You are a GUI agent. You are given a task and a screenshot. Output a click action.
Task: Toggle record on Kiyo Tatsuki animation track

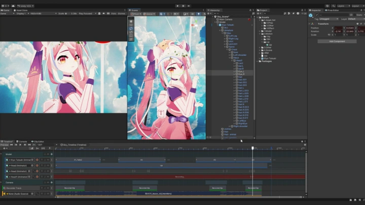pyautogui.click(x=37, y=160)
